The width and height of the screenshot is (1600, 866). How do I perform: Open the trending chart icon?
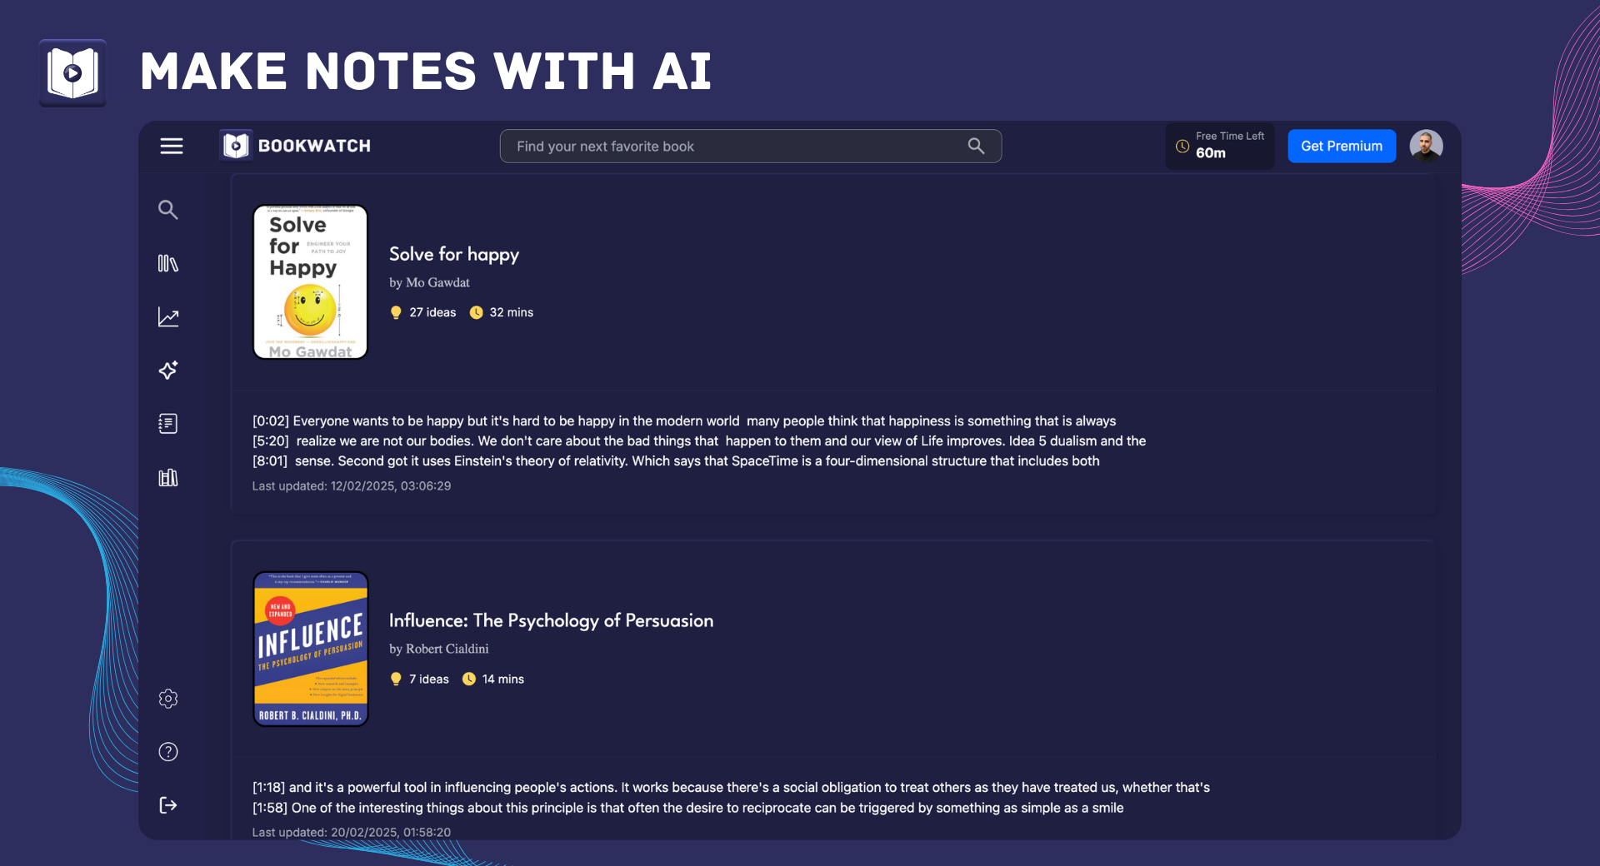point(168,317)
